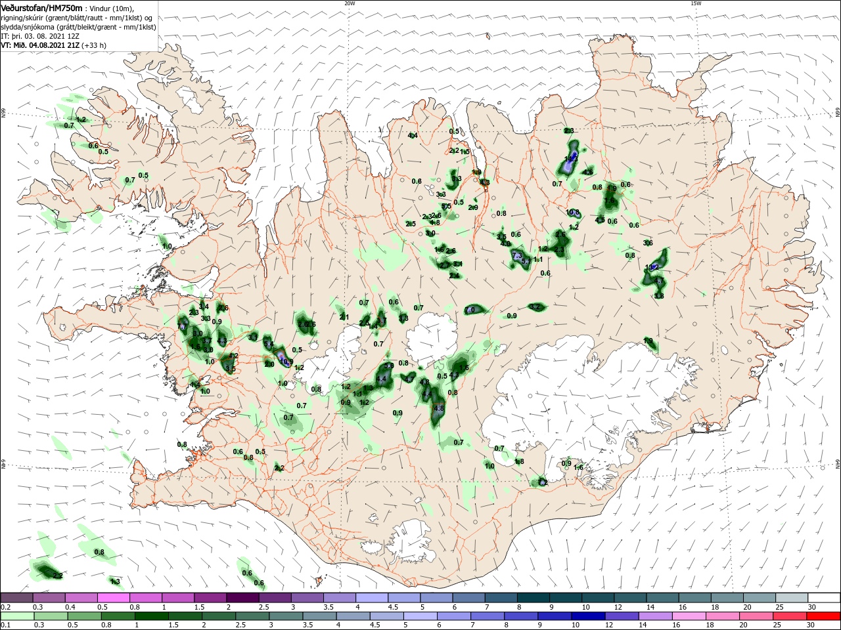Click the '10.8' precipitation value on the map
841x630 pixels.
pos(573,212)
